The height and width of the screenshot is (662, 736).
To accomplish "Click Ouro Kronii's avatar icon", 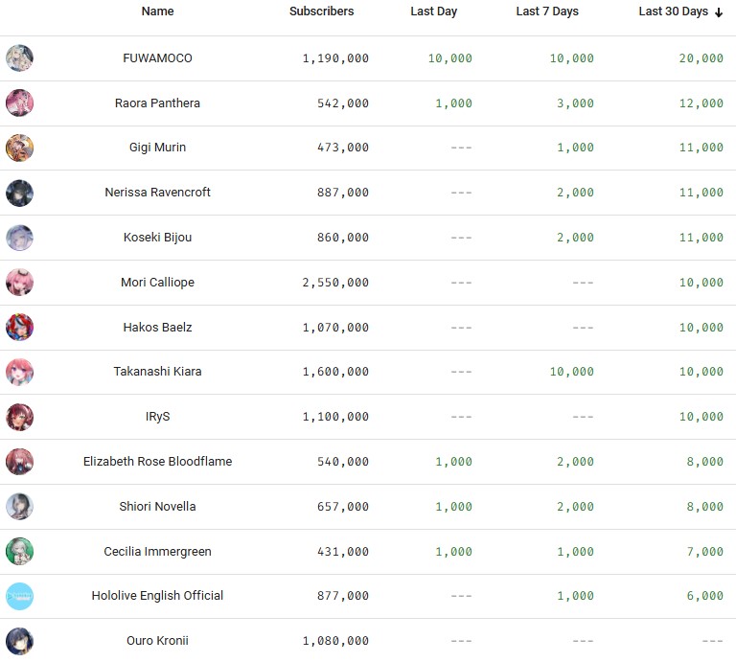I will [19, 640].
